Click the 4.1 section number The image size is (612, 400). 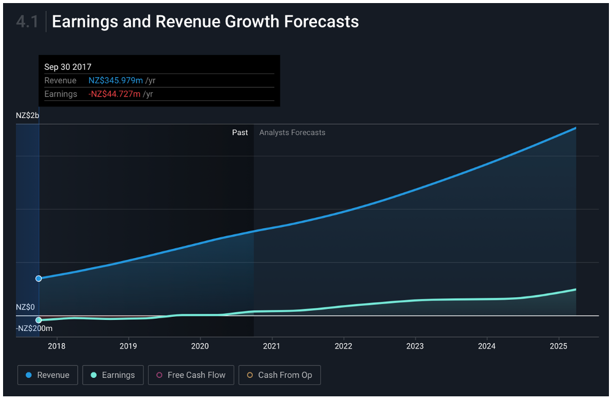27,21
